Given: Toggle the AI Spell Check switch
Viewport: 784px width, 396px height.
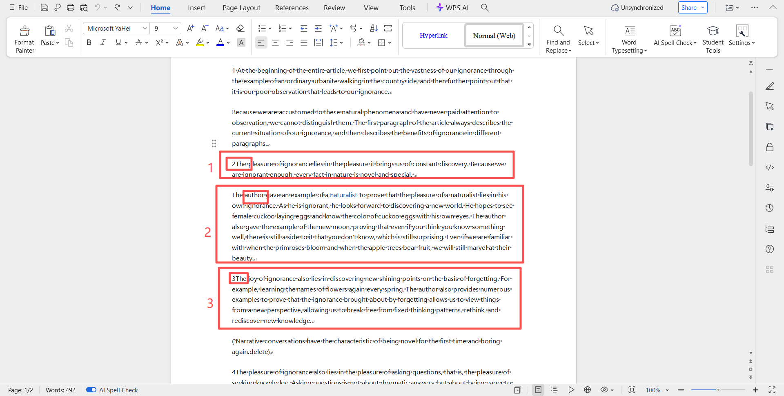Looking at the screenshot, I should click(x=91, y=390).
